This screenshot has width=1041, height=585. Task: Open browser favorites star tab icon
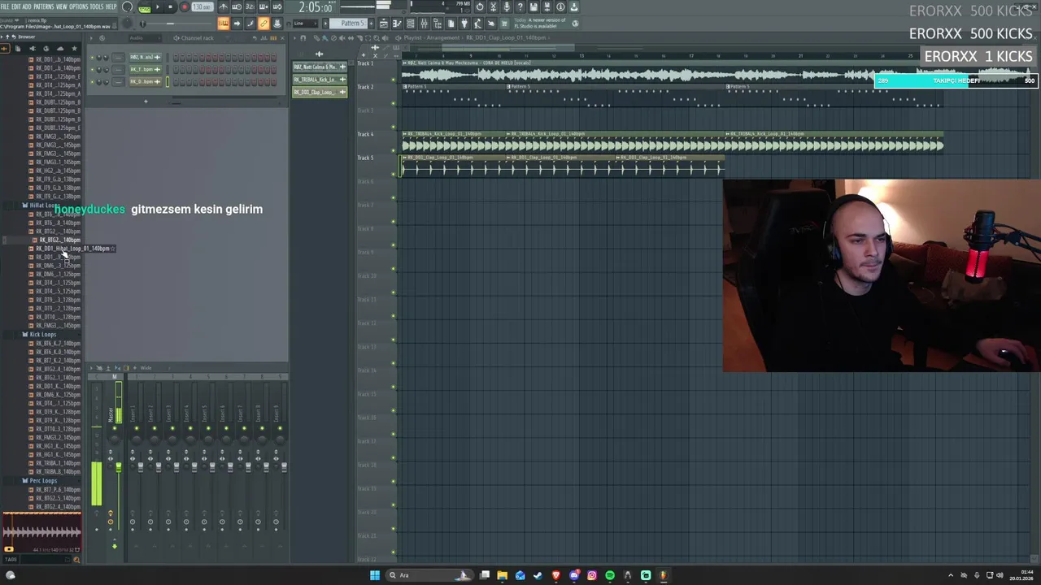point(74,49)
